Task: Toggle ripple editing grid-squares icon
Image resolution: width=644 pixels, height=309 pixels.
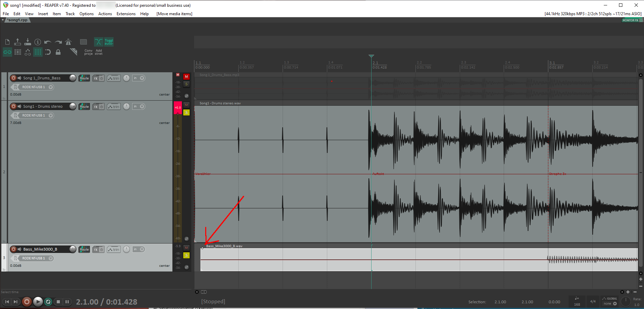Action: tap(18, 52)
